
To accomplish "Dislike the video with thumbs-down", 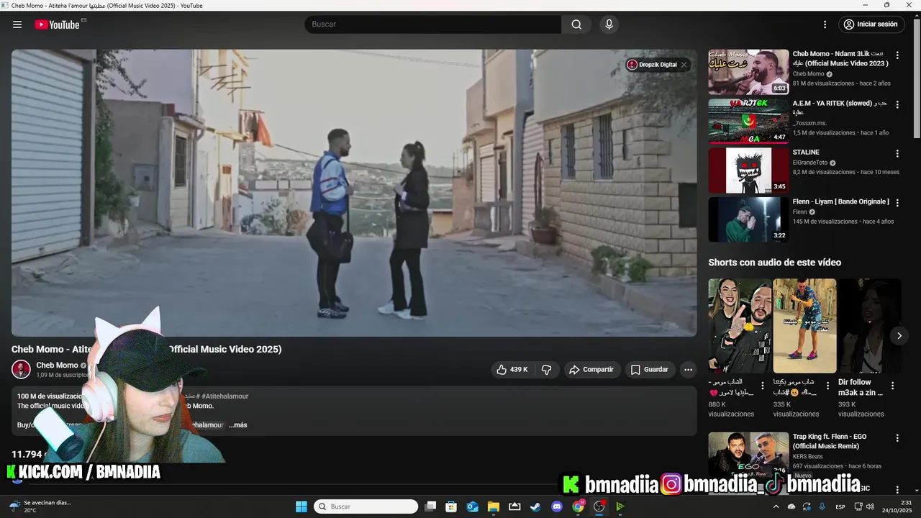I will click(x=547, y=370).
